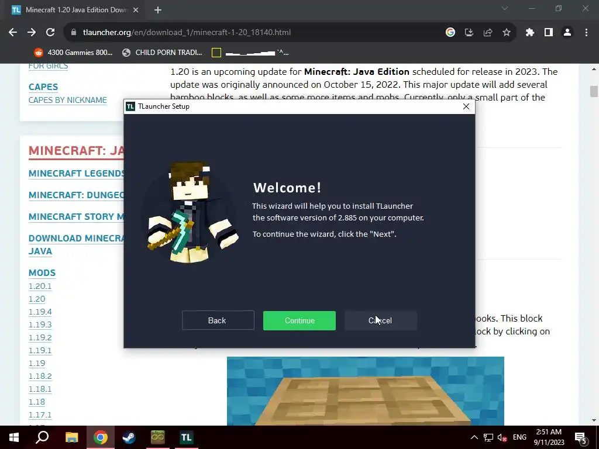Open the Windows Start menu
Screen dimensions: 599x449
click(14, 437)
